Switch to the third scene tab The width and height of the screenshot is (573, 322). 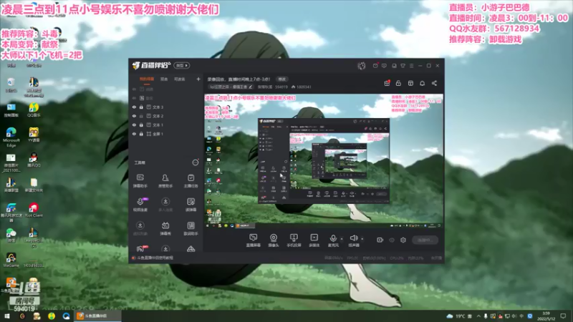(180, 79)
